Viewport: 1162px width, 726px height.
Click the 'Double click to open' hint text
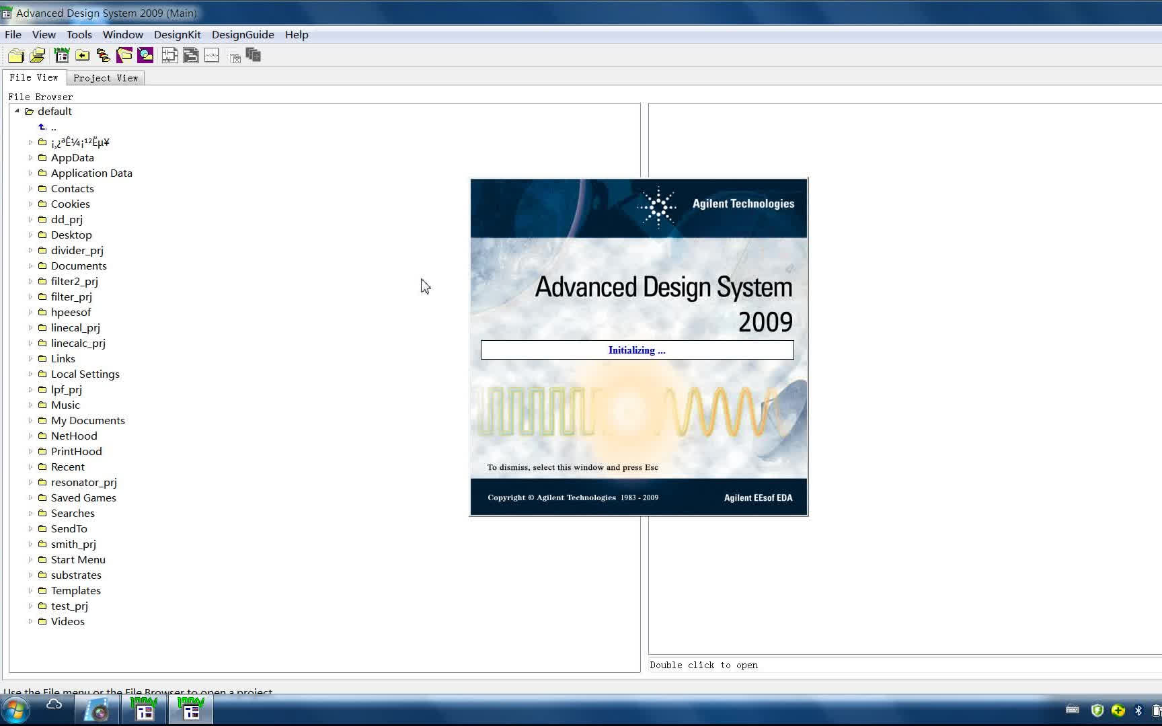(x=703, y=665)
